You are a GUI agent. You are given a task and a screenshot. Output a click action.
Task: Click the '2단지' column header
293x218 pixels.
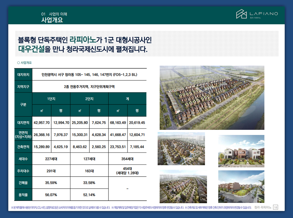pos(89,99)
